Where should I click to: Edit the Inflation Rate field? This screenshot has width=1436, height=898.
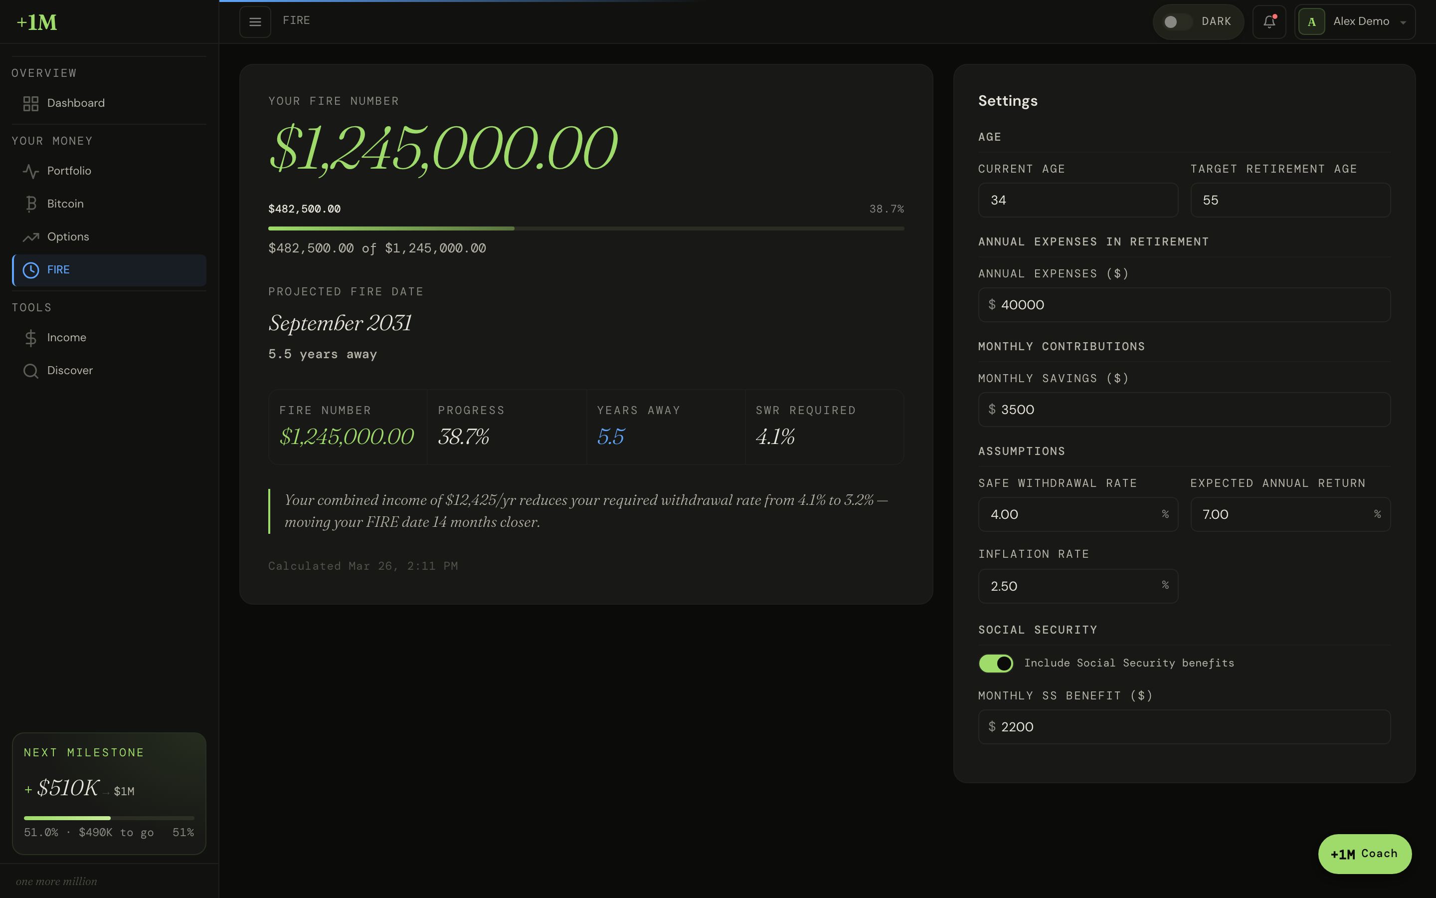point(1077,586)
